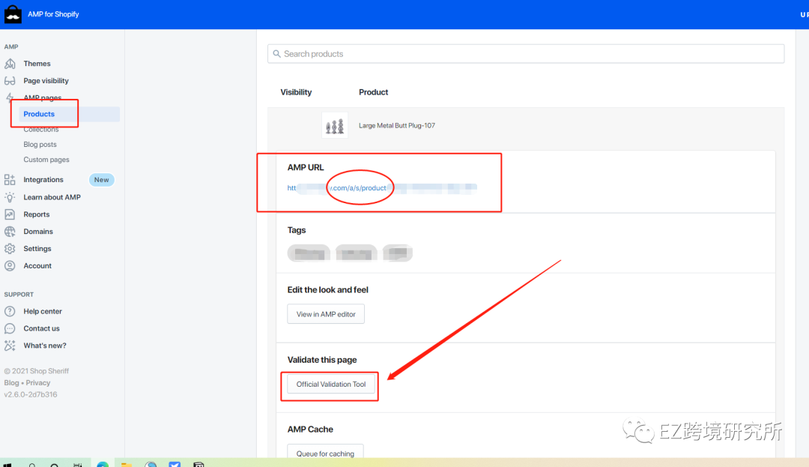
Task: Click the Themes sidebar icon
Action: click(x=10, y=64)
